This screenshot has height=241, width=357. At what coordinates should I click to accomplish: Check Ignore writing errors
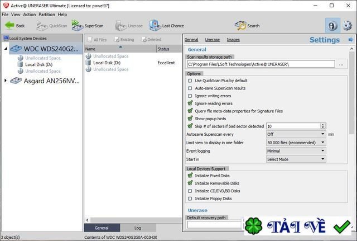[x=190, y=96]
